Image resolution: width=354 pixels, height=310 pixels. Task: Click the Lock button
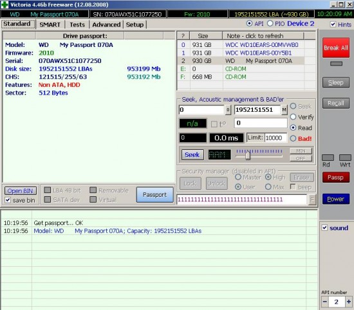[x=191, y=183]
